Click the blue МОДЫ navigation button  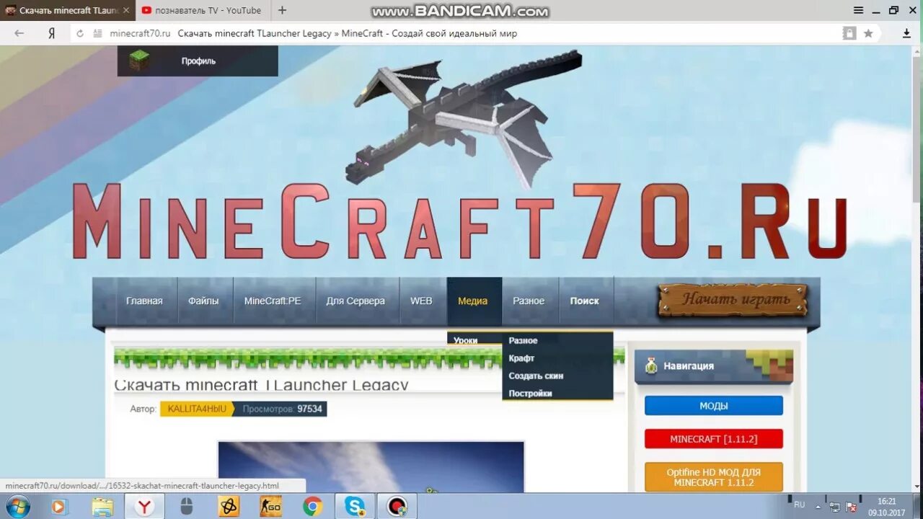[x=714, y=406]
